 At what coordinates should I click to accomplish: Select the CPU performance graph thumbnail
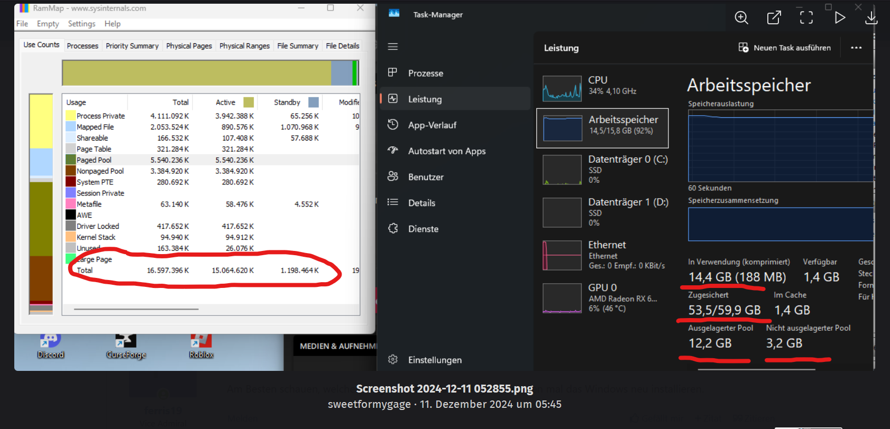562,88
